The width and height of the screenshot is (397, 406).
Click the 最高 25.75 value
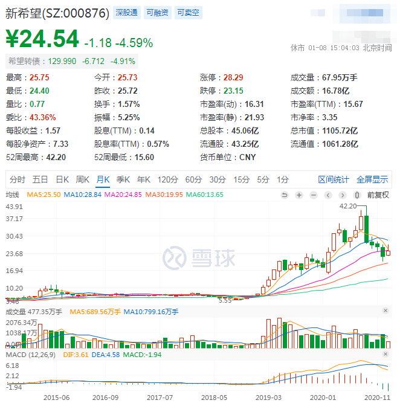39,77
